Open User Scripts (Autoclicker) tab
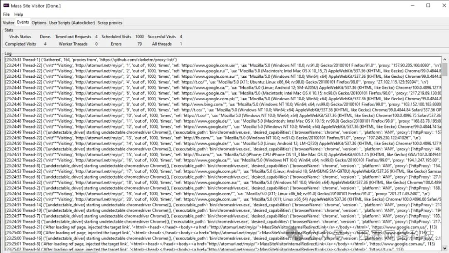 72,22
